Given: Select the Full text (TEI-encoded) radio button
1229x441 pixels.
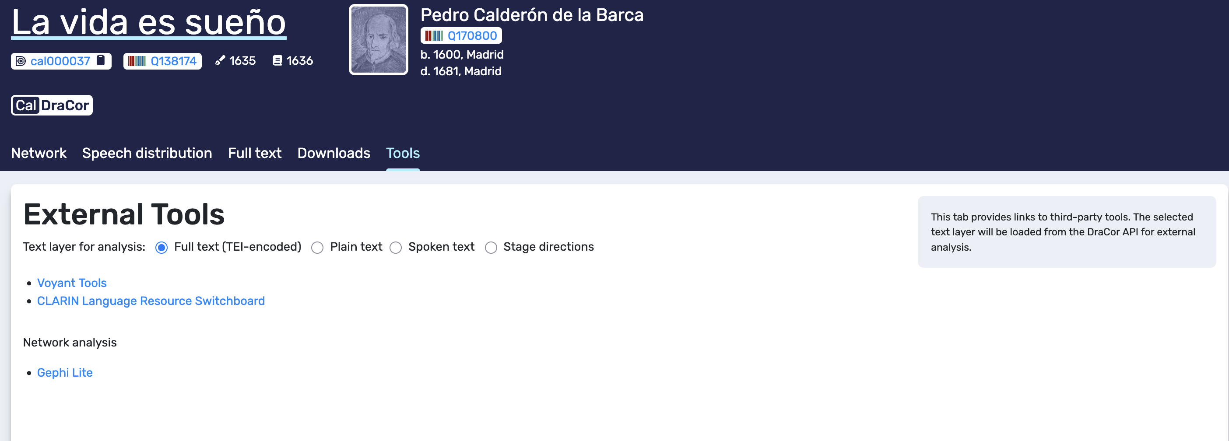Looking at the screenshot, I should click(161, 248).
